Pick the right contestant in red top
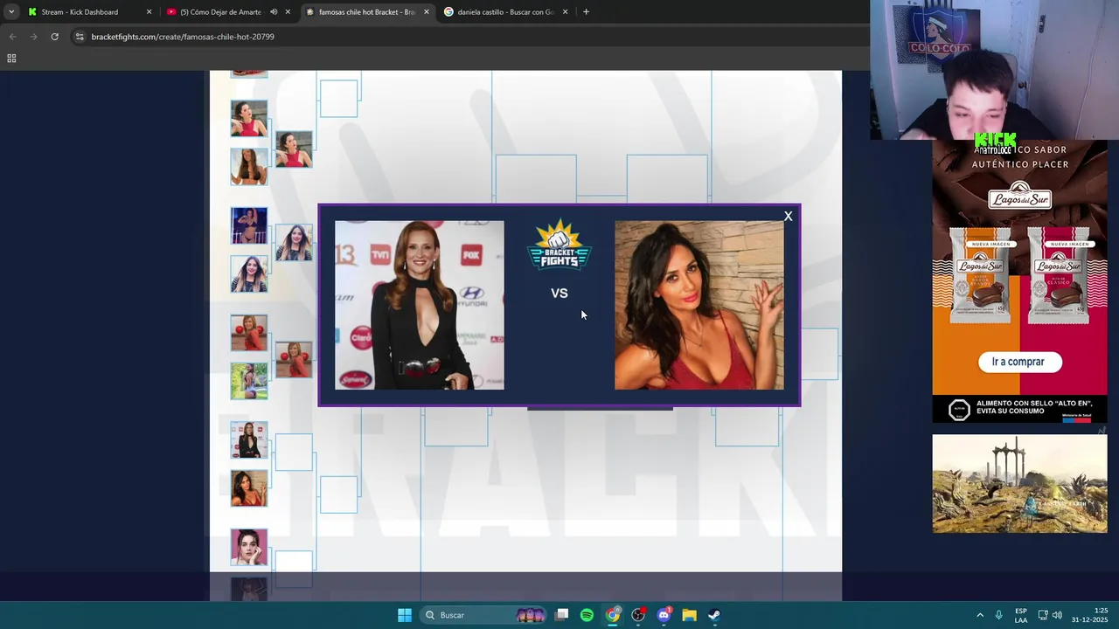 click(x=699, y=305)
